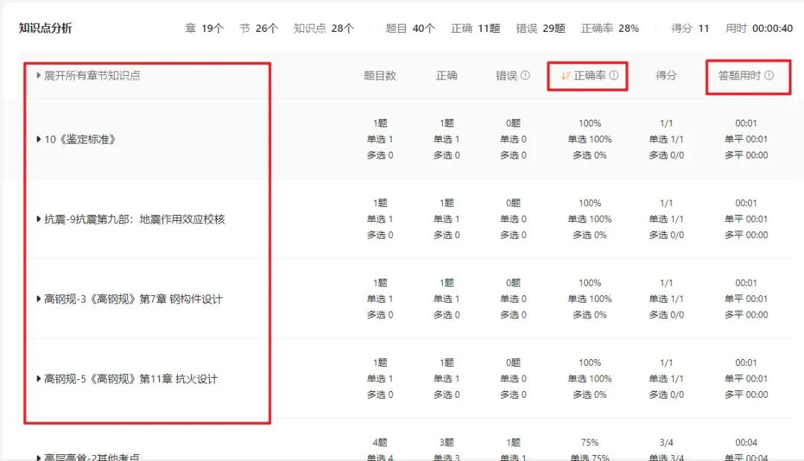
Task: Click the 题目 40个 summary stat
Action: (410, 28)
